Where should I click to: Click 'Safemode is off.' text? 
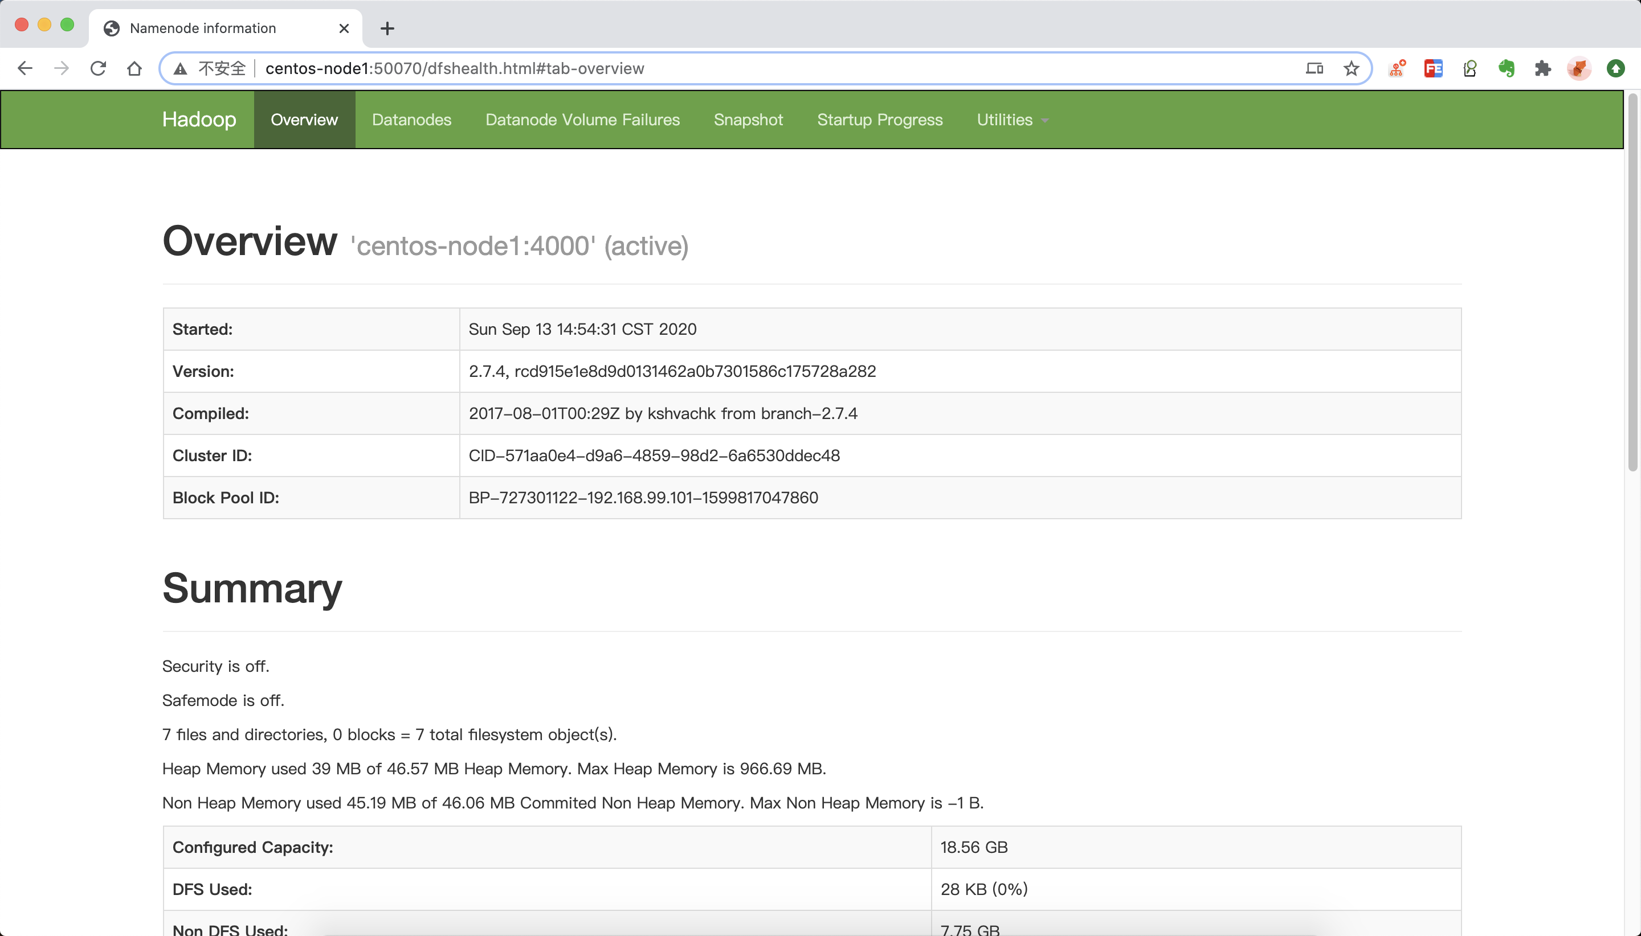click(x=223, y=700)
